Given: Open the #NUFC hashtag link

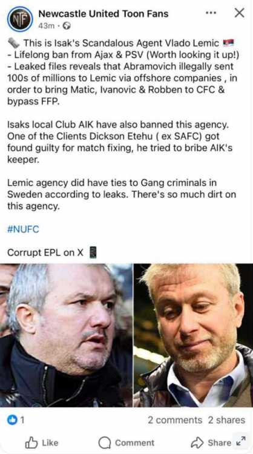Looking at the screenshot, I should click(x=23, y=229).
